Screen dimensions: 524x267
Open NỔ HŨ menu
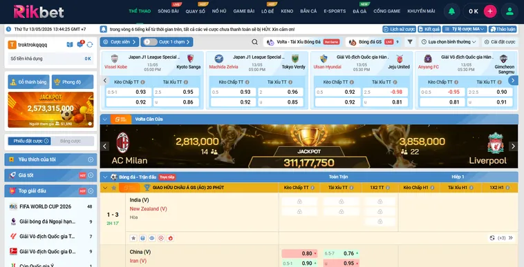pyautogui.click(x=219, y=11)
